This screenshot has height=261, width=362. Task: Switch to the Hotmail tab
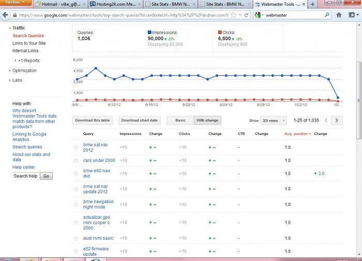tap(61, 4)
